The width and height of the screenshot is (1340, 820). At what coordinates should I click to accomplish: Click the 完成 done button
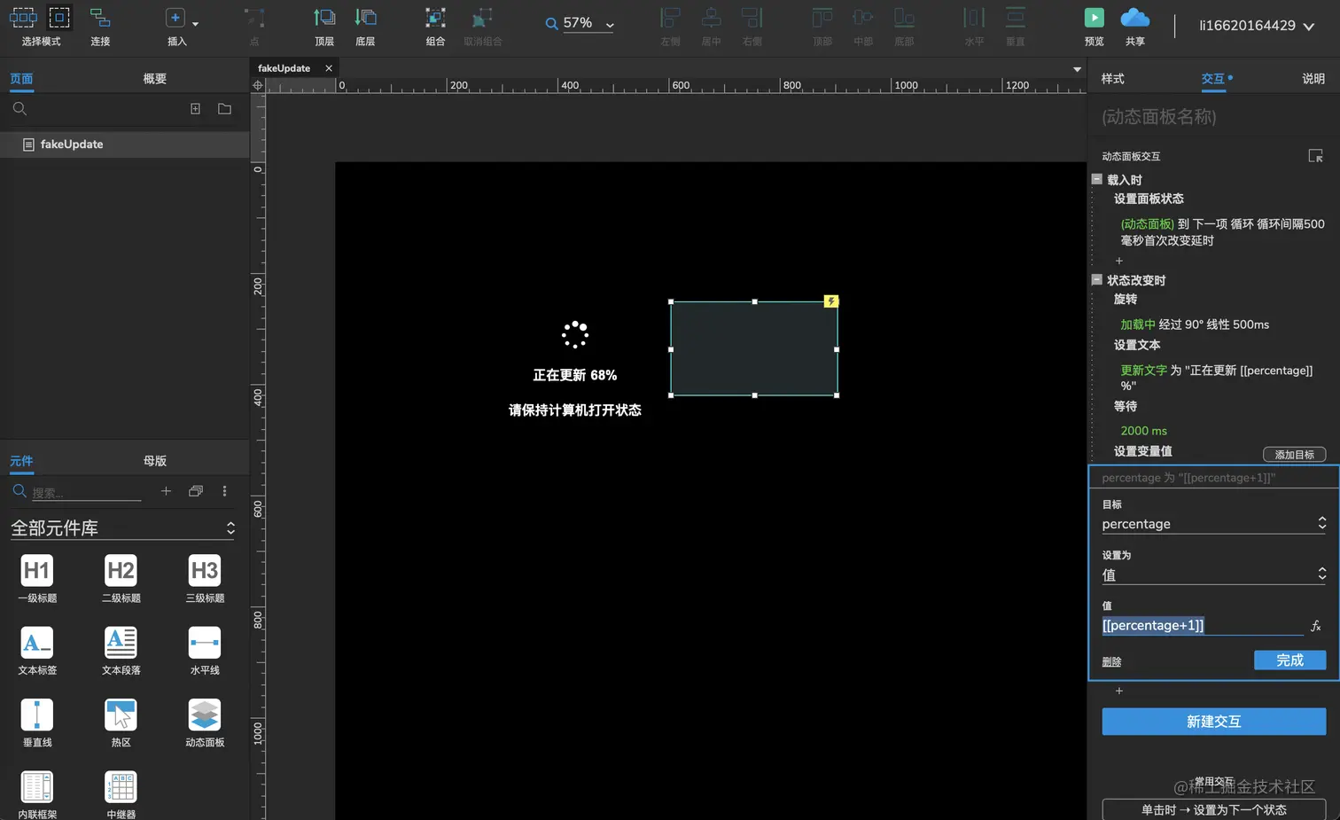coord(1289,660)
